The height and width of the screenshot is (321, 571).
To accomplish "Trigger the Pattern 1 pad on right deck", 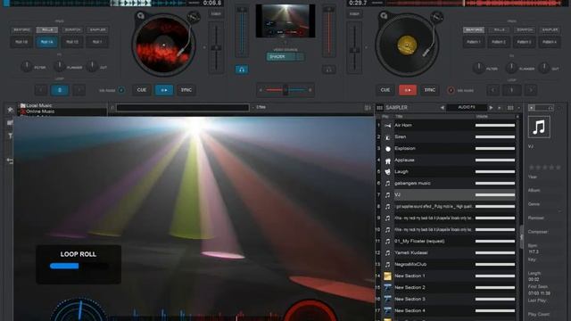I will [x=474, y=42].
